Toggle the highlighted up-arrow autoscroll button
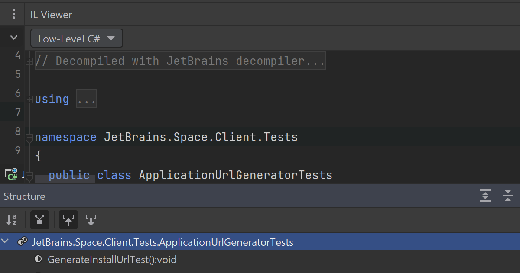This screenshot has height=273, width=520. (68, 220)
